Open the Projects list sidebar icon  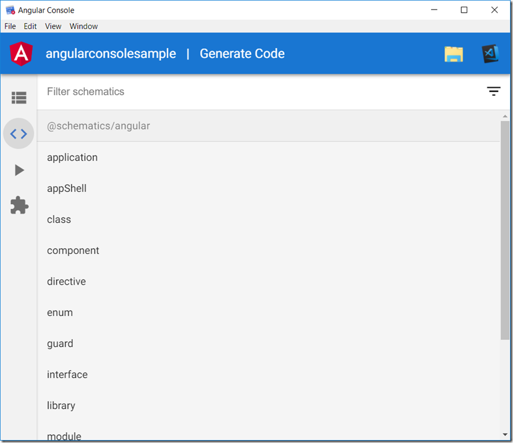[19, 98]
